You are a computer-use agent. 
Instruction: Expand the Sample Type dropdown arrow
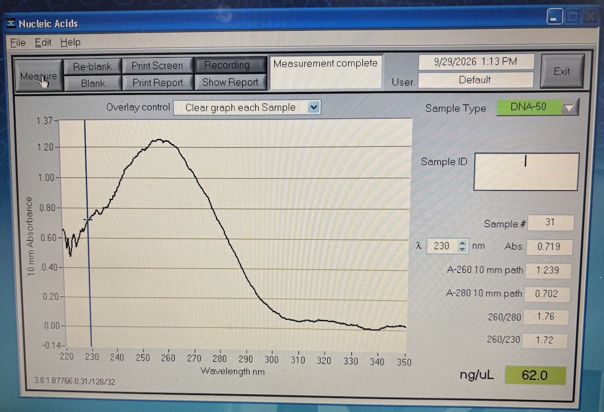[x=570, y=108]
